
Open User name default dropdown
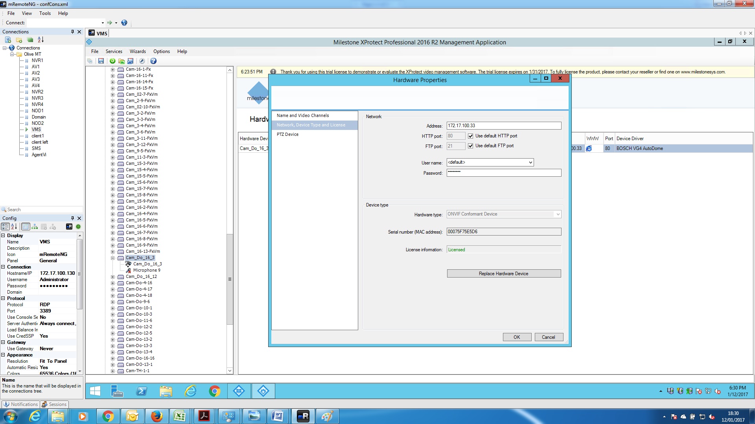click(530, 163)
